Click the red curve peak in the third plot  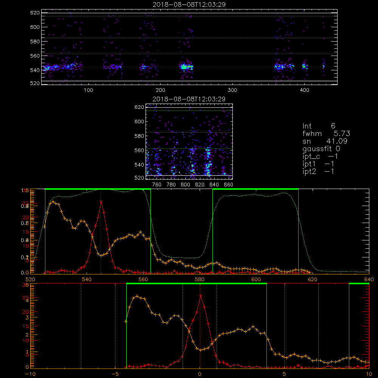[x=101, y=201]
